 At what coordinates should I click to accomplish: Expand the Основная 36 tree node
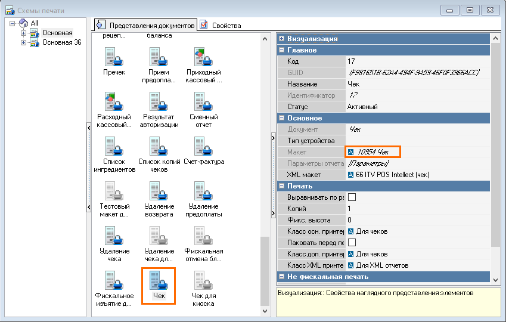pos(24,42)
